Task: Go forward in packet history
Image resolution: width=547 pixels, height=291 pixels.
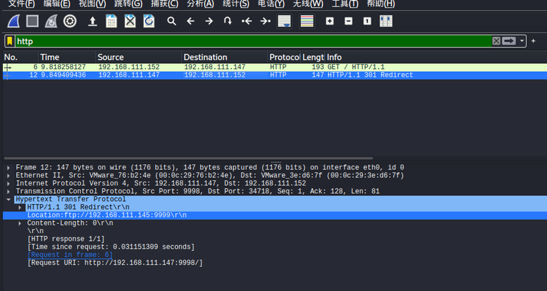Action: [209, 21]
